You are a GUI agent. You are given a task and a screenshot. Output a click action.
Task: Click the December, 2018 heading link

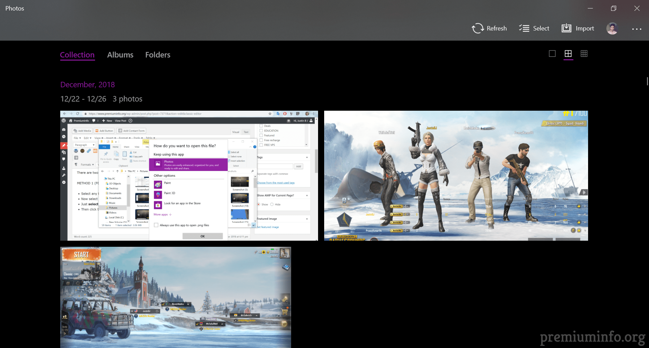(x=87, y=85)
